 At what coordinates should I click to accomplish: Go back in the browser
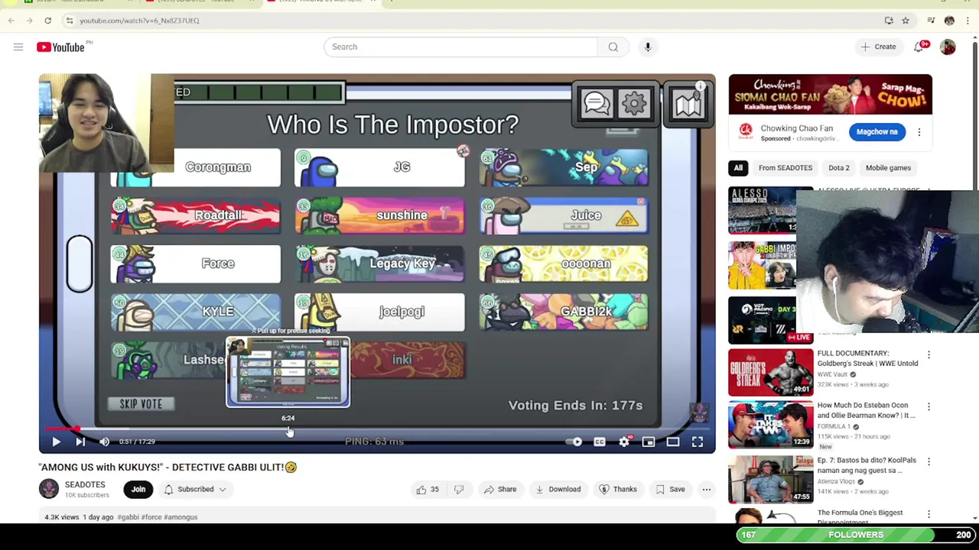coord(11,21)
